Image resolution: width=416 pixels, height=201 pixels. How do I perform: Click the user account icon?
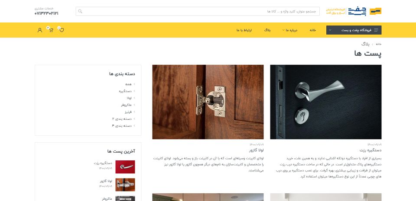tap(40, 30)
